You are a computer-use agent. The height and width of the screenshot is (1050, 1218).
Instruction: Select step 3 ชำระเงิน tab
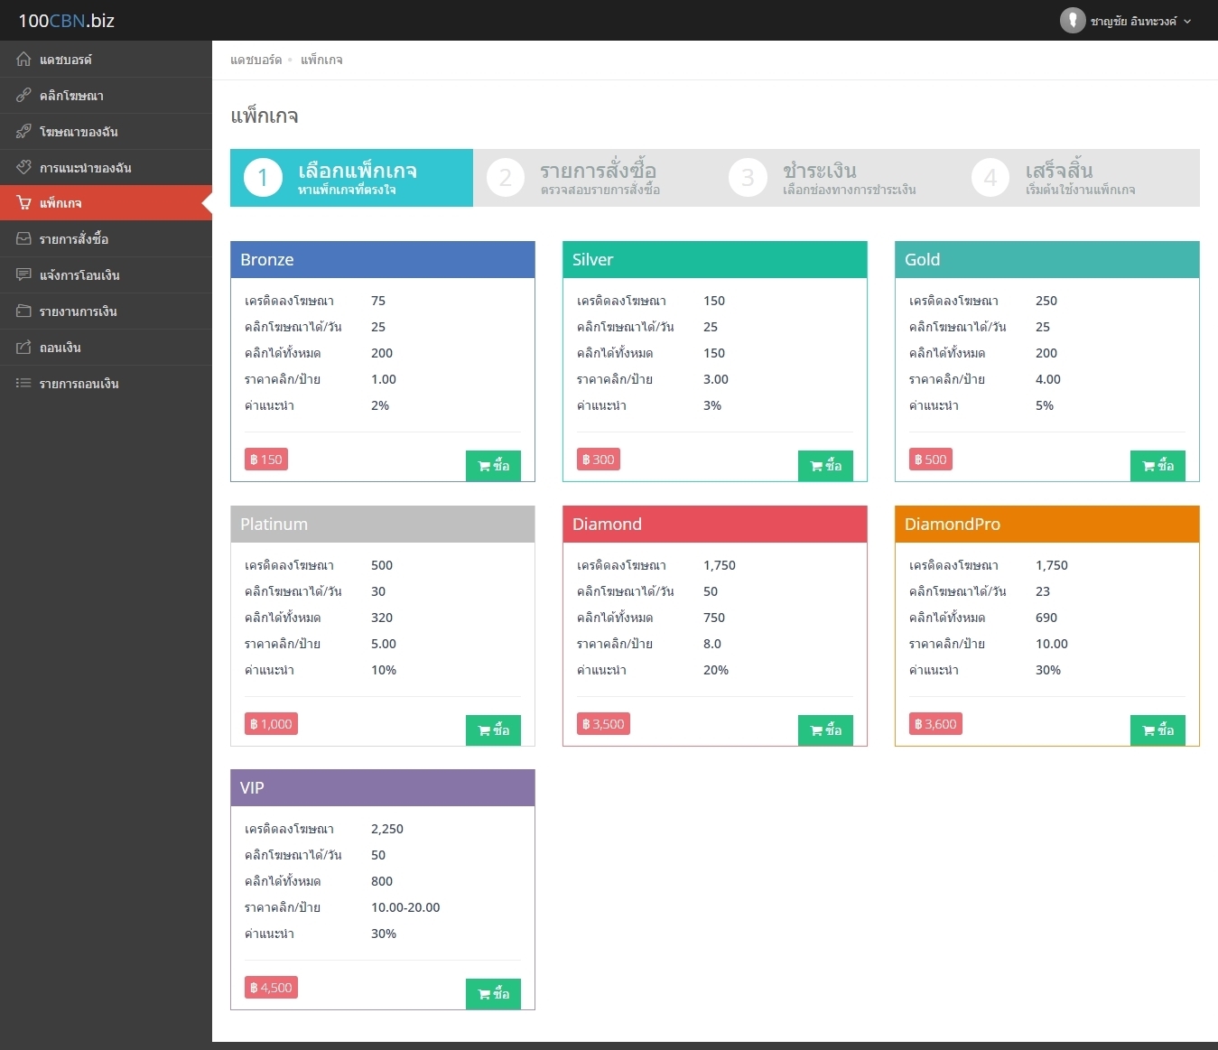[x=837, y=178]
